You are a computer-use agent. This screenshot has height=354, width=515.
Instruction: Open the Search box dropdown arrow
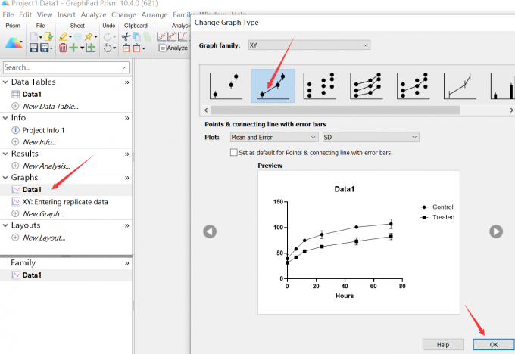(x=123, y=67)
